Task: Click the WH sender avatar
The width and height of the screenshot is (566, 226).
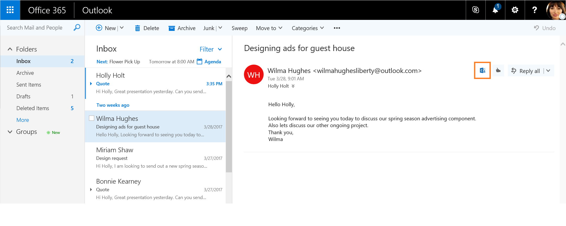Action: coord(254,75)
